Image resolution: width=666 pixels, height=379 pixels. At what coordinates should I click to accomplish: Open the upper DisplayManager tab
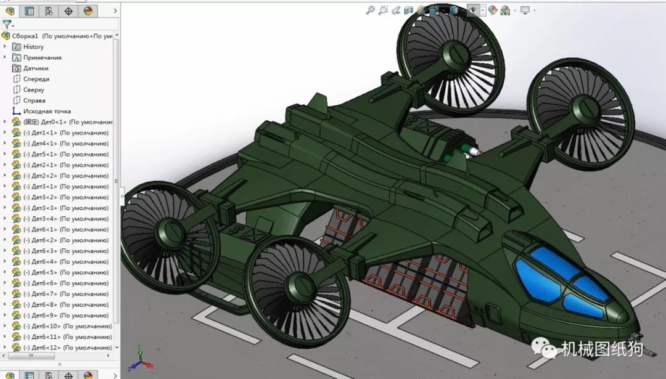point(88,11)
